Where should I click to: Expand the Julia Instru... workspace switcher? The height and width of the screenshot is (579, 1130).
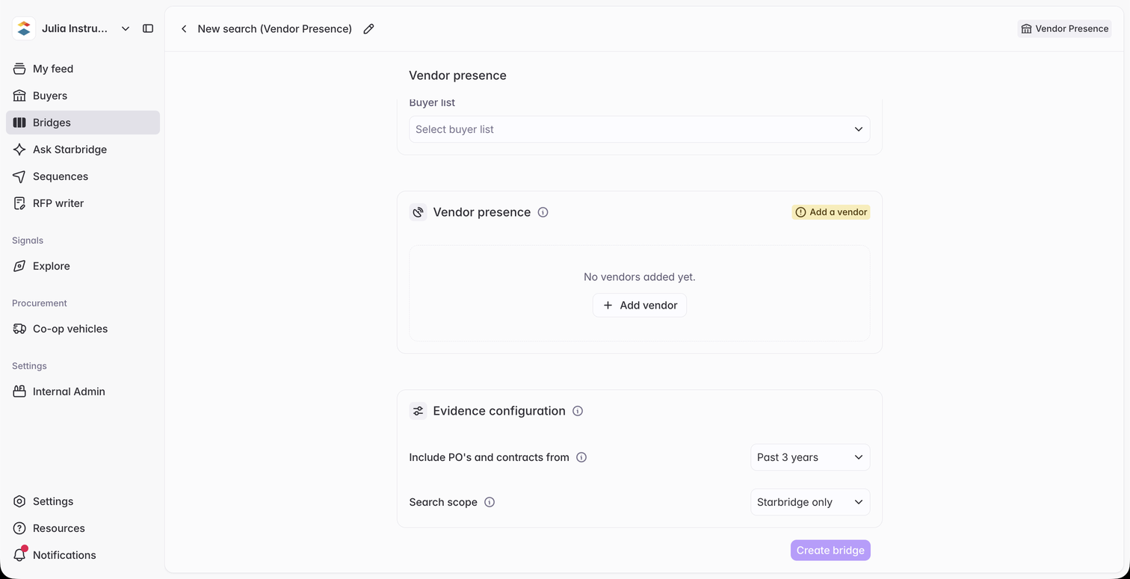coord(72,28)
